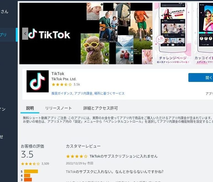The width and height of the screenshot is (213, 182).
Task: Click the highlighted sidebar item ending in プリ
Action: [9, 35]
